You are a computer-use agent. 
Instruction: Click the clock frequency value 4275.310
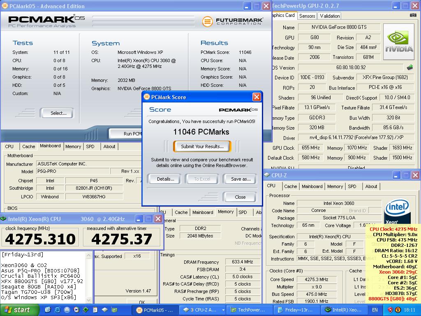tap(41, 239)
